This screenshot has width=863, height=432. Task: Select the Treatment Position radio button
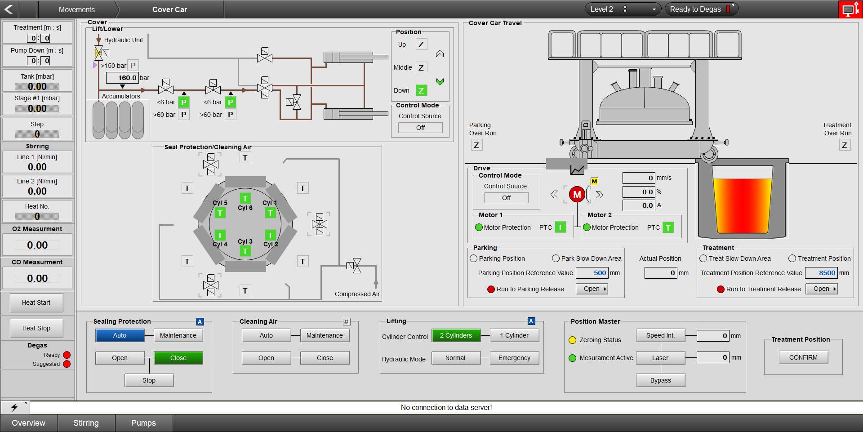pos(792,258)
